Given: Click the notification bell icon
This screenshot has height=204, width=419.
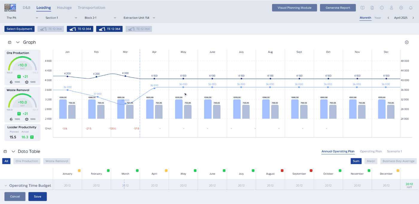Looking at the screenshot, I should [411, 8].
